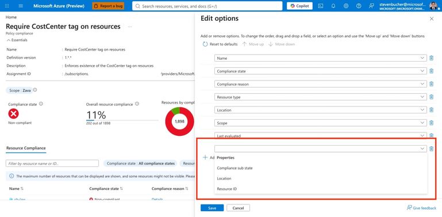Image resolution: width=442 pixels, height=217 pixels.
Task: Open the feedback icon in header
Action: click(371, 6)
